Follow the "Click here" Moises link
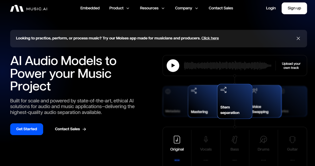Screen dimensions: 315x166 [x=210, y=38]
